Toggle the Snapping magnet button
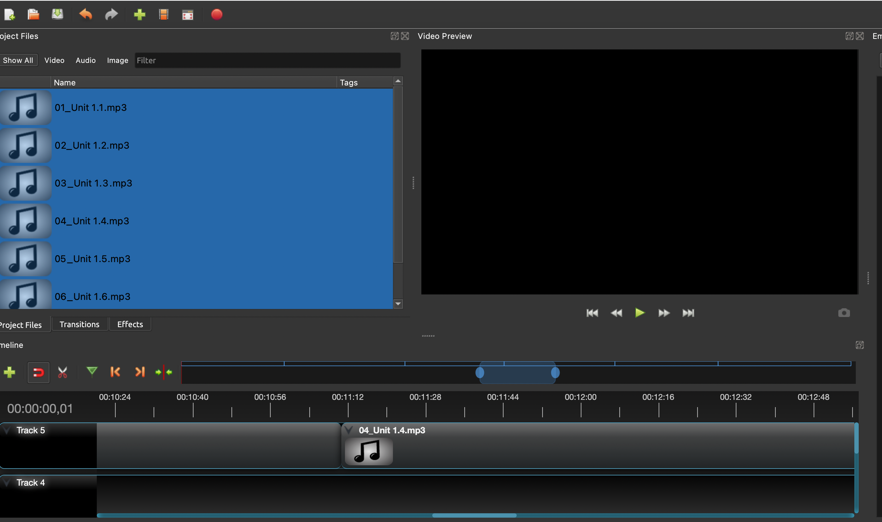This screenshot has height=522, width=882. click(38, 372)
